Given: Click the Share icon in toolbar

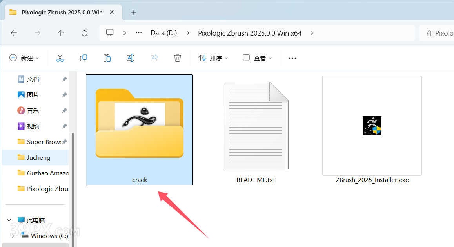Looking at the screenshot, I should point(154,58).
